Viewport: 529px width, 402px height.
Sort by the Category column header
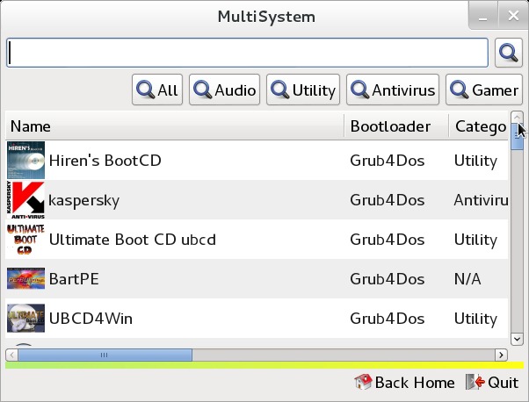[478, 126]
